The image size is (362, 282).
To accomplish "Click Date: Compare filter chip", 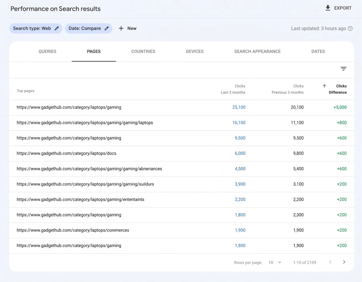I will (88, 29).
